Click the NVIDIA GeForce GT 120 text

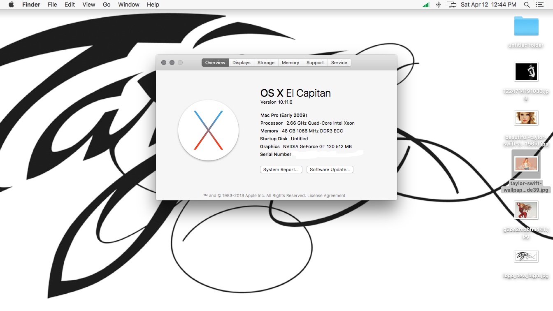[x=317, y=146]
